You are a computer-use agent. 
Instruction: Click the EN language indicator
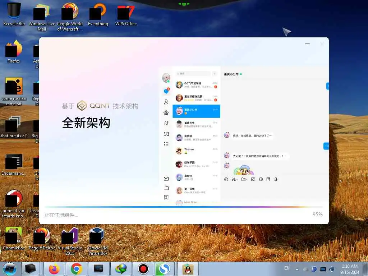coord(287,268)
